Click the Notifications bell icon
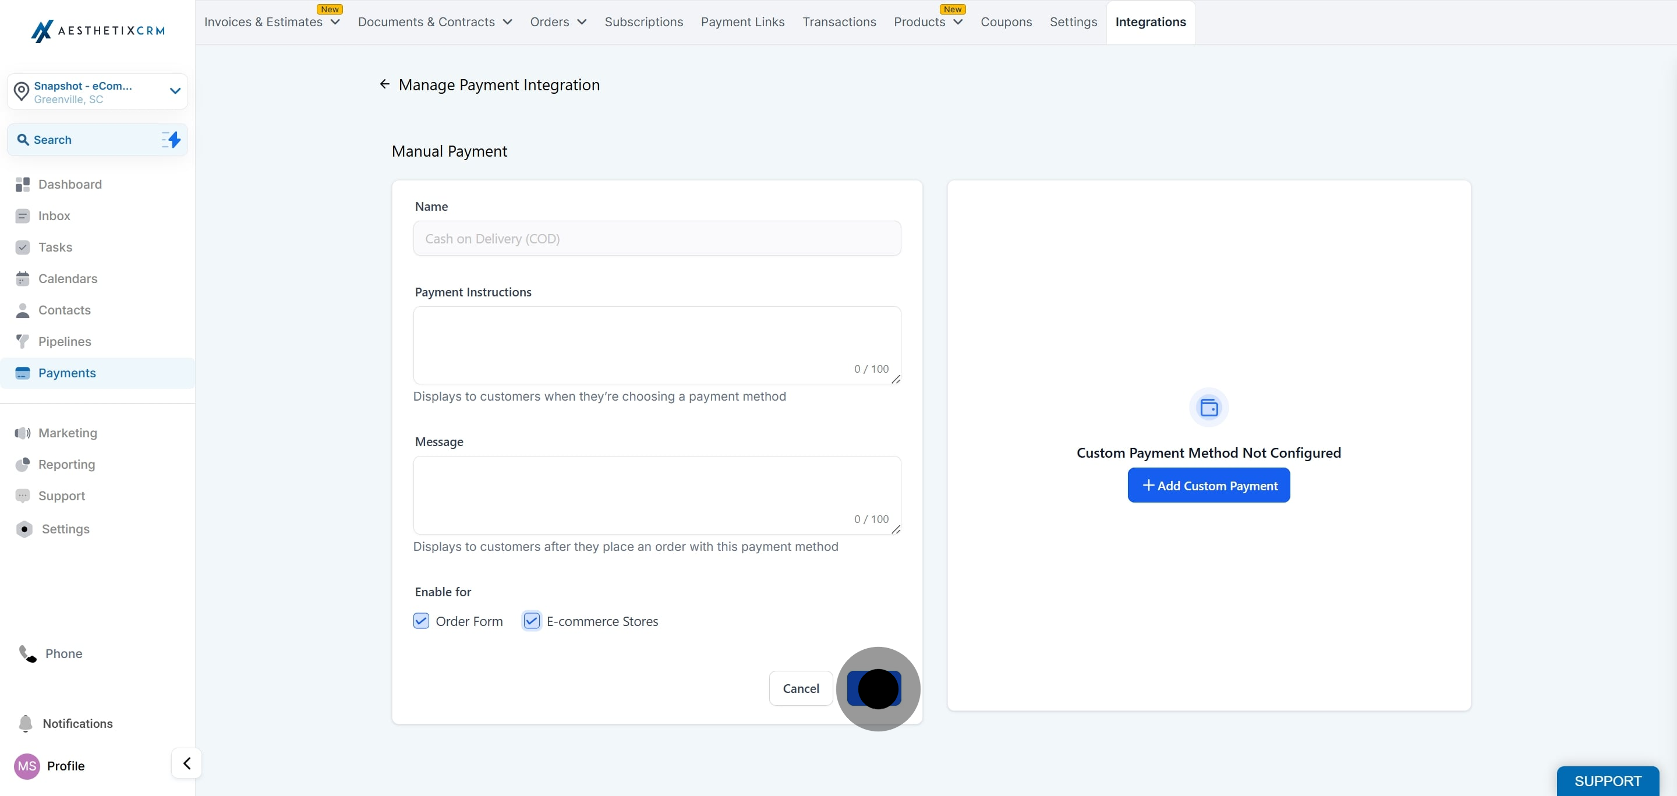The height and width of the screenshot is (796, 1677). [x=26, y=723]
